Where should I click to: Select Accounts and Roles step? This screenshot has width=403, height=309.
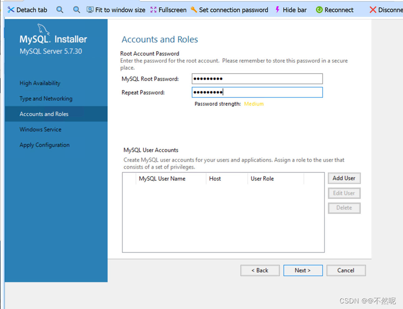pyautogui.click(x=56, y=114)
